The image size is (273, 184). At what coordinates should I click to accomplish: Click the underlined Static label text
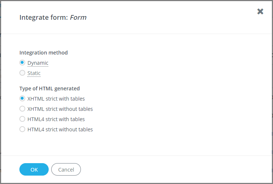tap(34, 73)
